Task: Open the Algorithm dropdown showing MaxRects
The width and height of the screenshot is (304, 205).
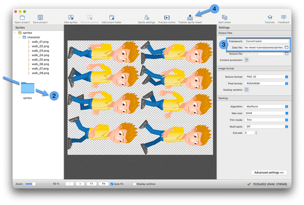Action: pyautogui.click(x=266, y=107)
